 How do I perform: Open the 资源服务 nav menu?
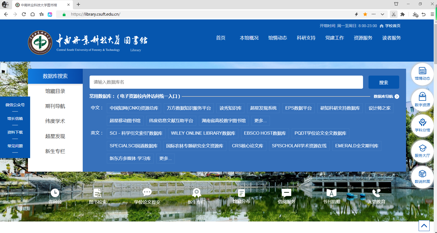click(x=363, y=38)
